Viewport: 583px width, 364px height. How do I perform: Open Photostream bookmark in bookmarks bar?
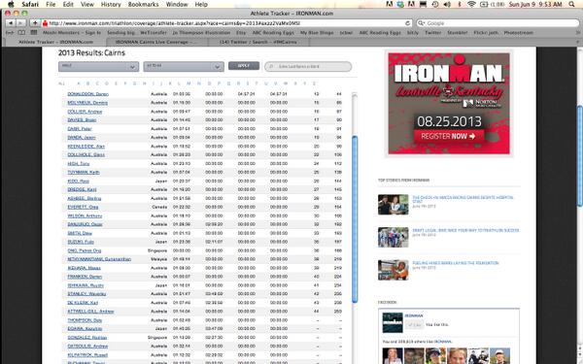[x=518, y=33]
